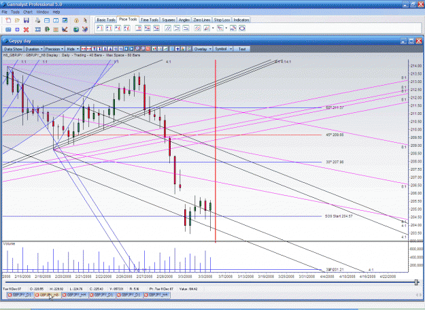This screenshot has height=310, width=425.
Task: Click the '30° 207.96' level label
Action: 335,162
